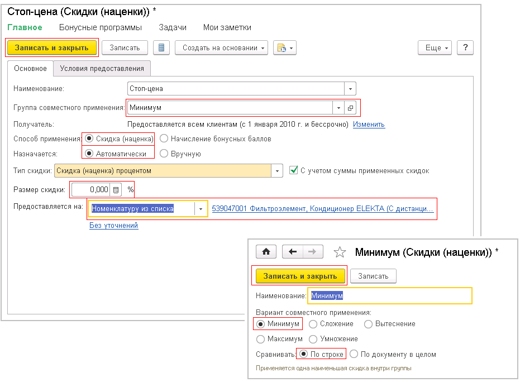Open the reports icon dropdown near Еще
Image resolution: width=520 pixels, height=382 pixels.
(284, 48)
